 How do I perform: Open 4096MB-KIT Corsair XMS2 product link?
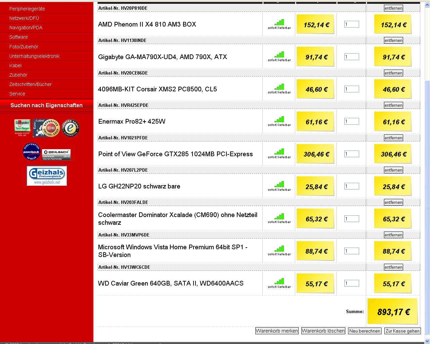(x=158, y=89)
